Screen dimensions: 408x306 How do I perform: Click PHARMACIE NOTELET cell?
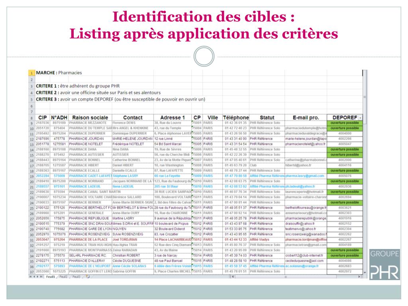coord(90,144)
